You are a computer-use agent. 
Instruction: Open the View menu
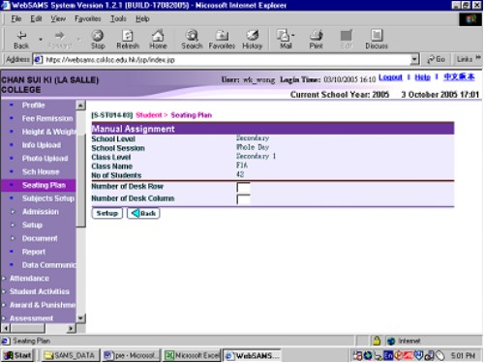click(58, 18)
